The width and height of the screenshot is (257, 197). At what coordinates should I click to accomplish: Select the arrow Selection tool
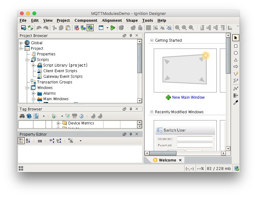(x=236, y=38)
